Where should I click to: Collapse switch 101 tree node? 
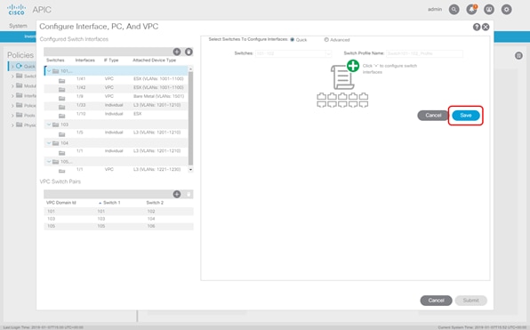[x=49, y=71]
